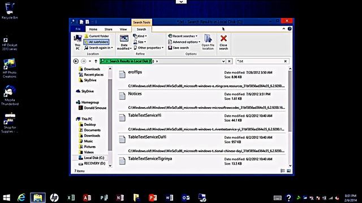
Task: Open Documents folder under This PC
Action: (89, 130)
